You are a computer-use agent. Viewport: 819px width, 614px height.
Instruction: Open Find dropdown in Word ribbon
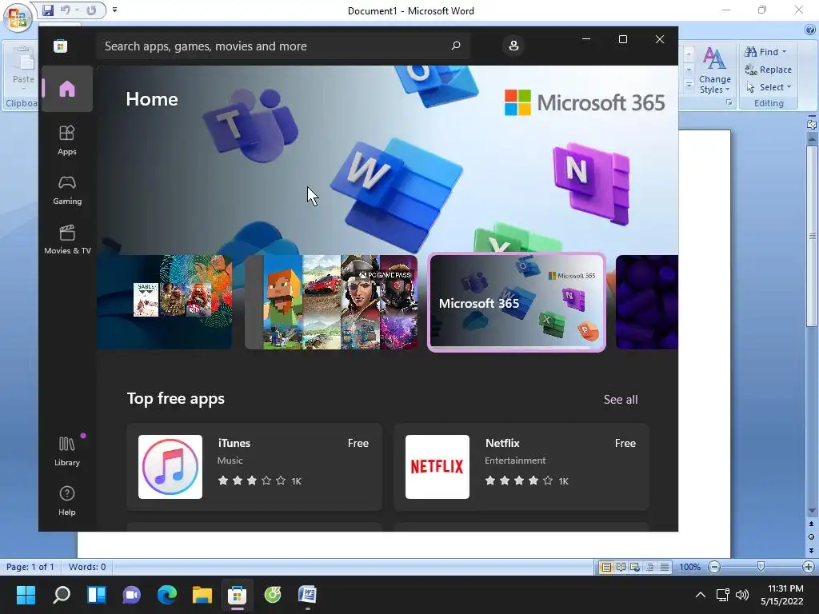click(765, 52)
